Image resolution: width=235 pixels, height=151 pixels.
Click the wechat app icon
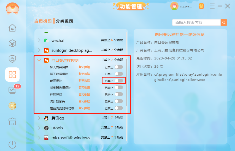[x=46, y=40]
